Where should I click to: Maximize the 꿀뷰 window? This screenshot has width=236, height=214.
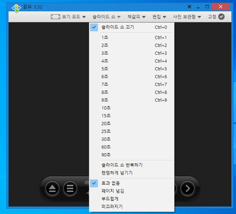pos(207,7)
